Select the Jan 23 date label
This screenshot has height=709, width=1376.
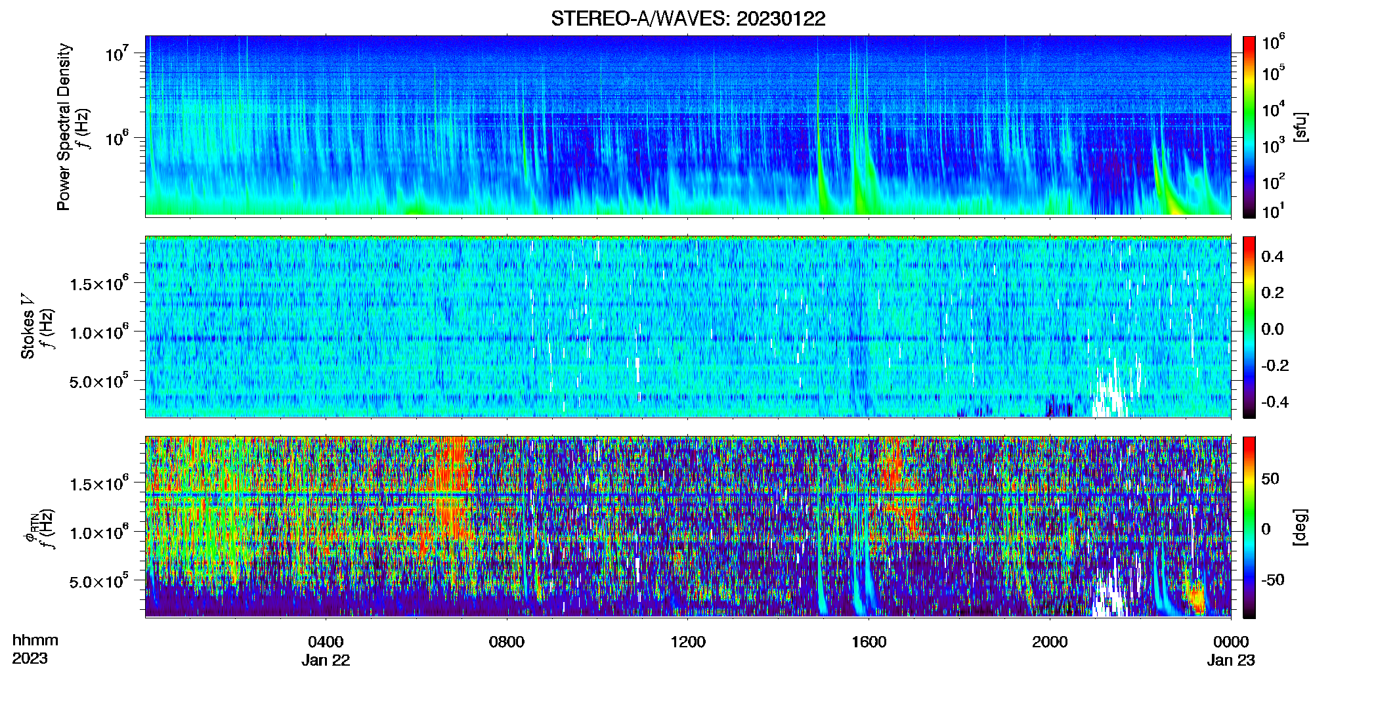[x=1231, y=660]
